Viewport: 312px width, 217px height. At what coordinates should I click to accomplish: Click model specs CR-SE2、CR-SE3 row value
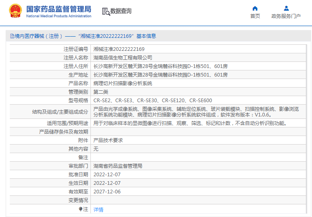153,101
